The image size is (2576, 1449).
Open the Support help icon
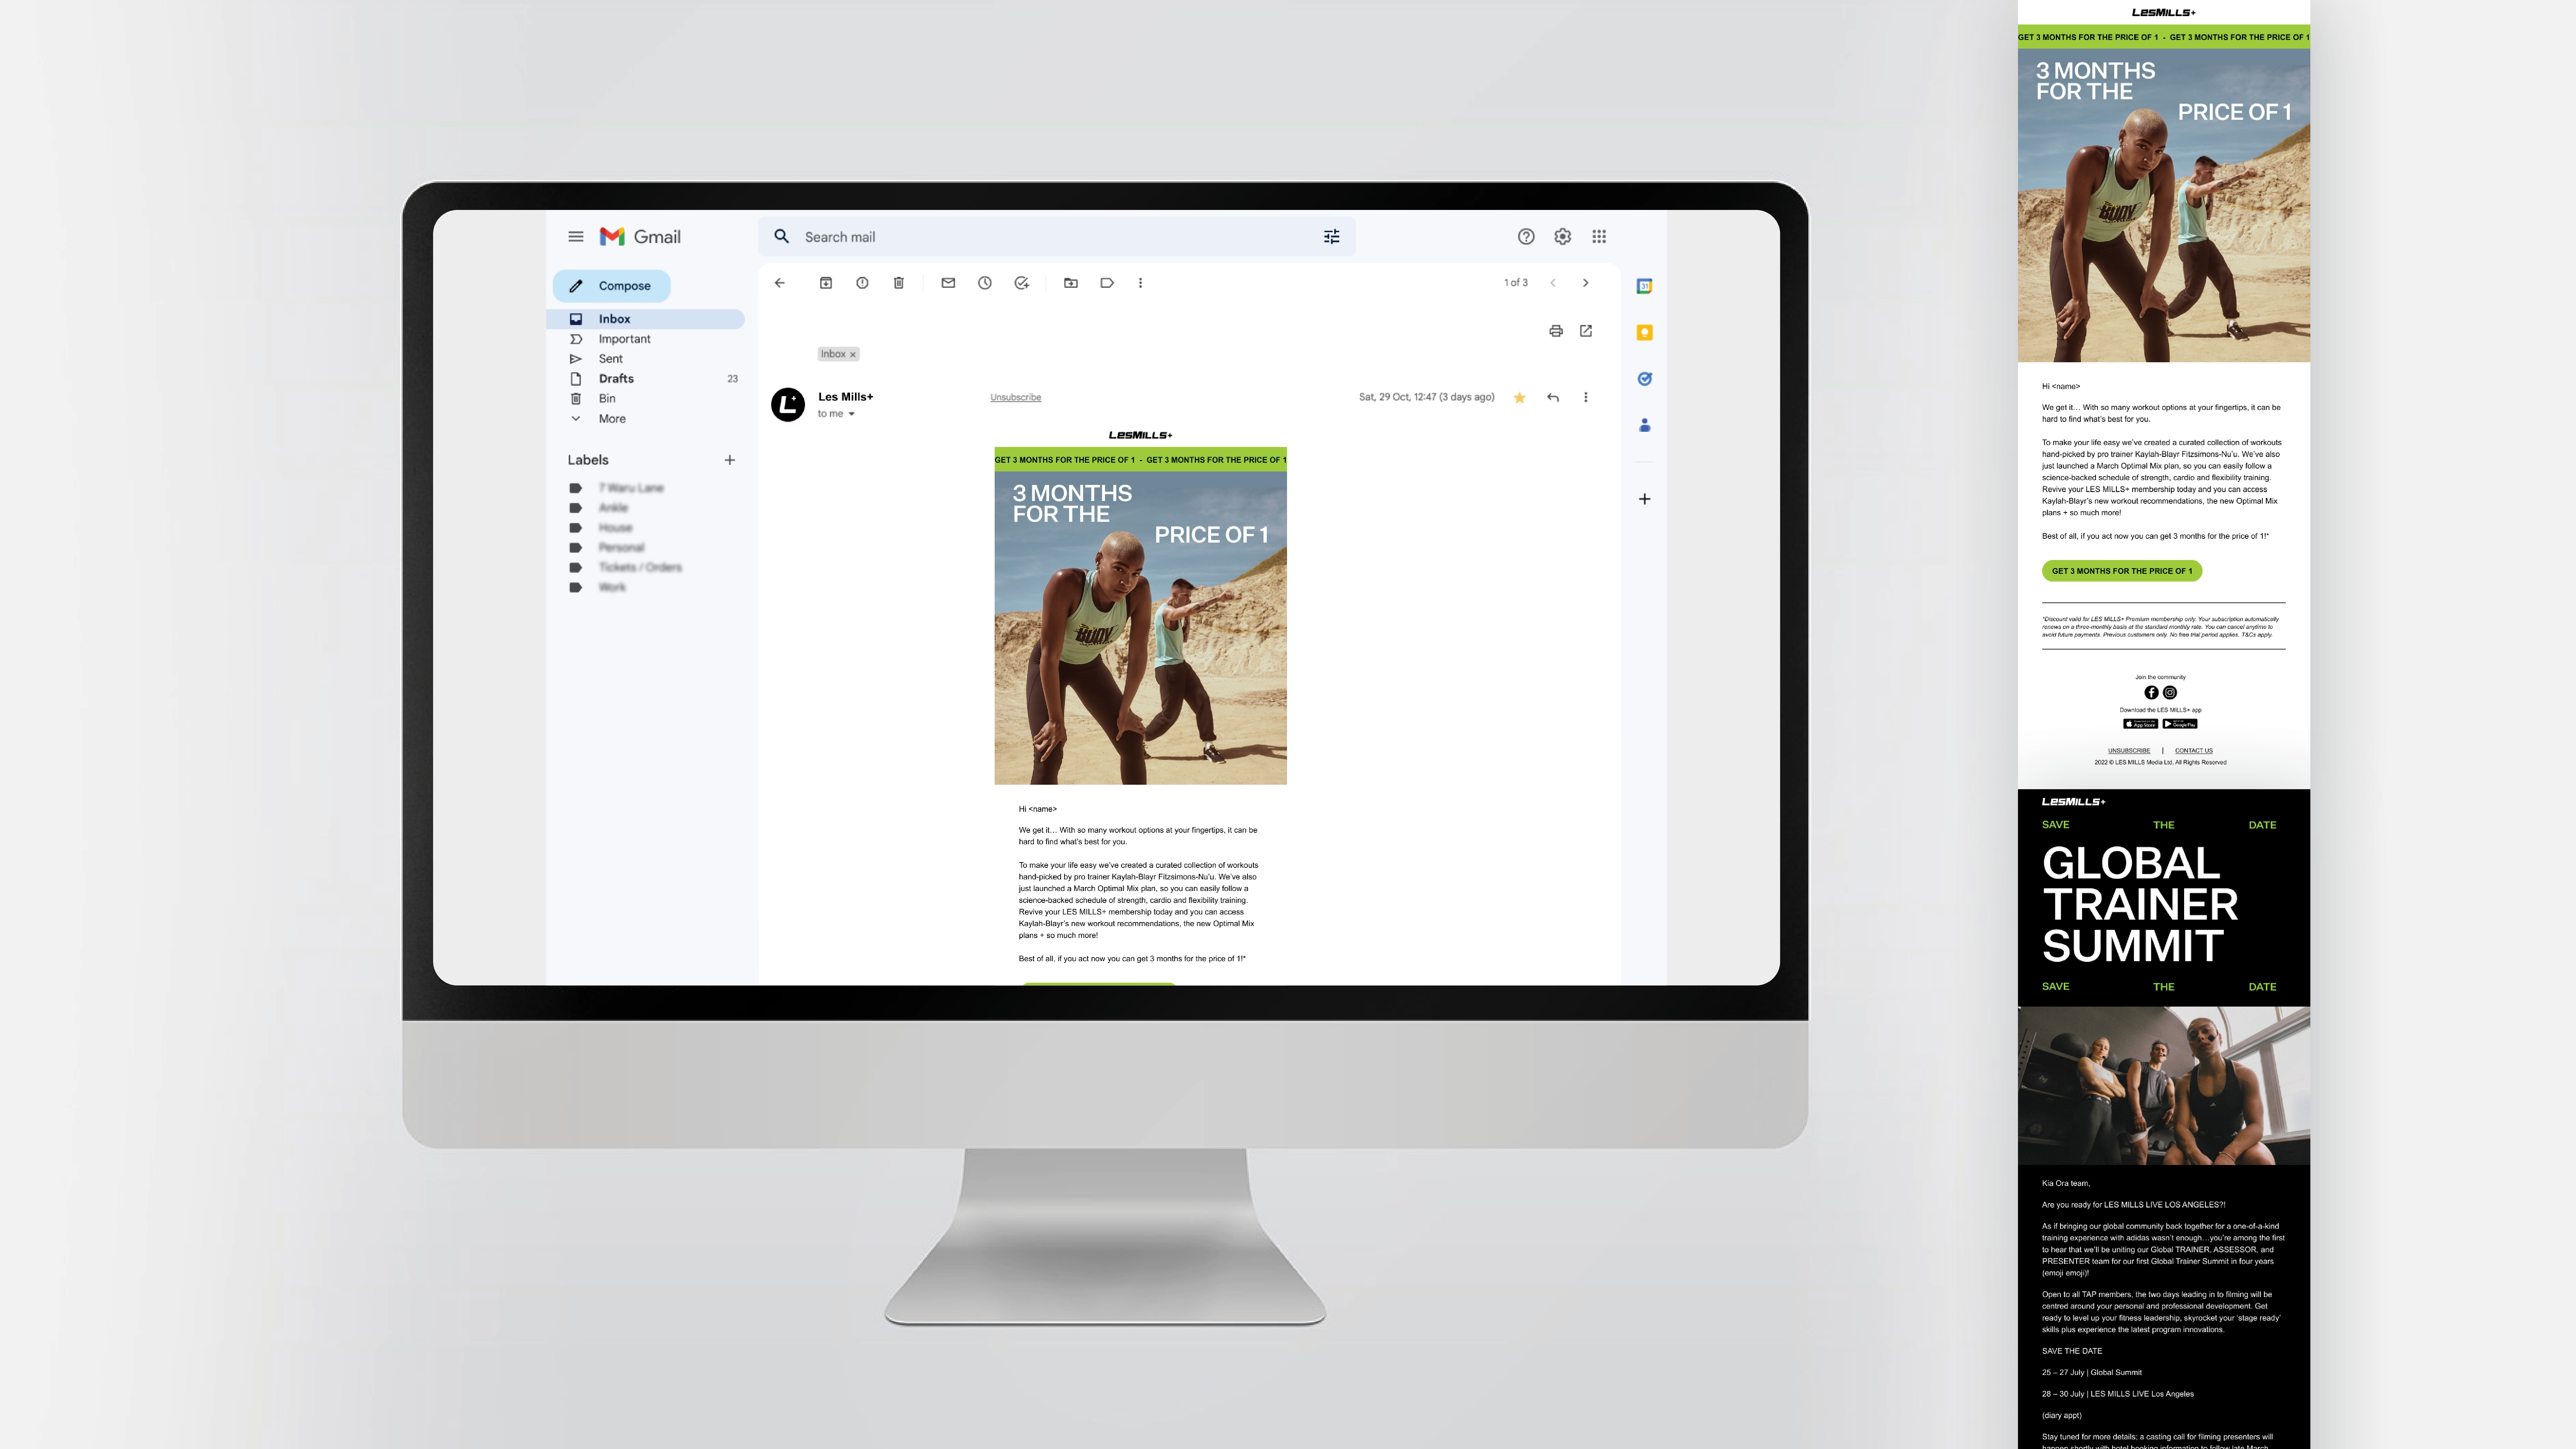pyautogui.click(x=1526, y=237)
